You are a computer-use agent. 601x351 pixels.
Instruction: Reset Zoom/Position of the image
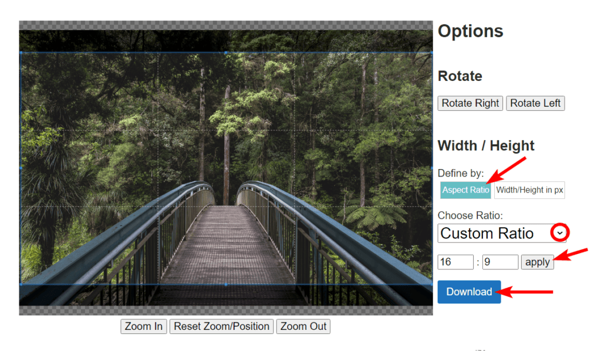pyautogui.click(x=221, y=326)
